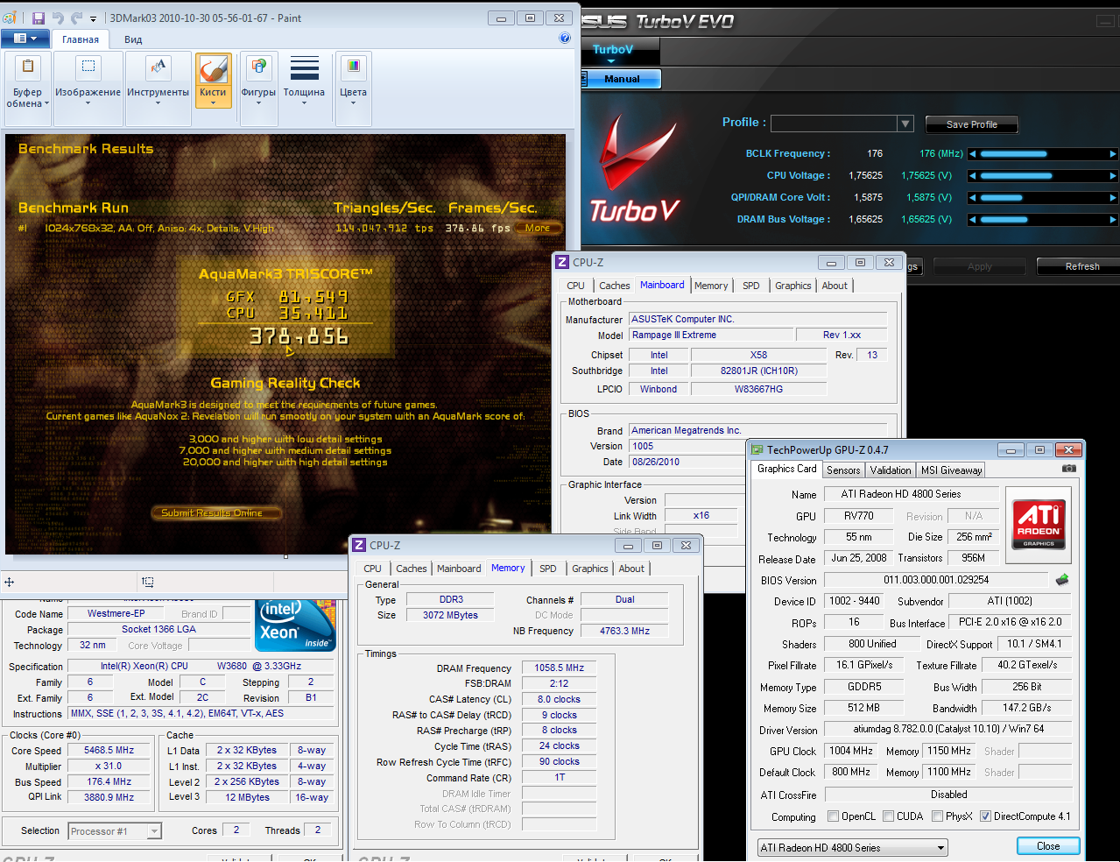Click the GPU-Z BIOS save chip icon

tap(1062, 580)
